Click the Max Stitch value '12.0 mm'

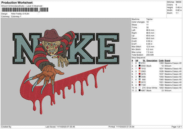150,47
